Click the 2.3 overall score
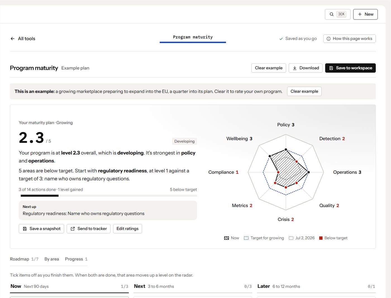 (32, 138)
